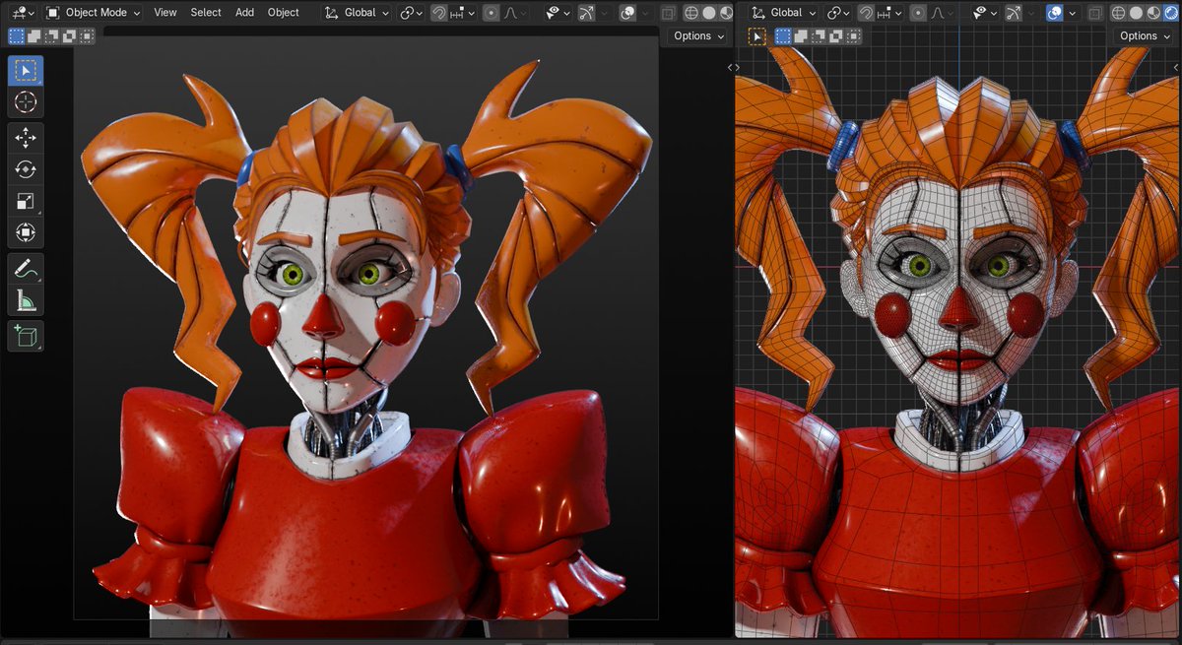Open Global orientation dropdown in left viewport
The height and width of the screenshot is (645, 1182).
355,13
